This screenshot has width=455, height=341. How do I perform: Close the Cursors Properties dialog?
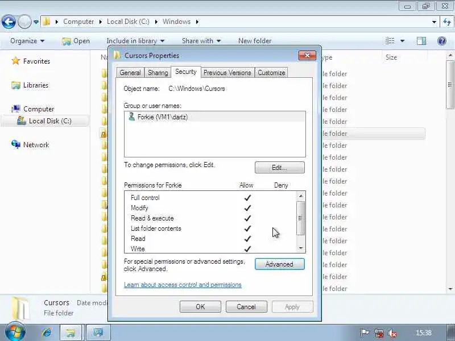[x=307, y=55]
